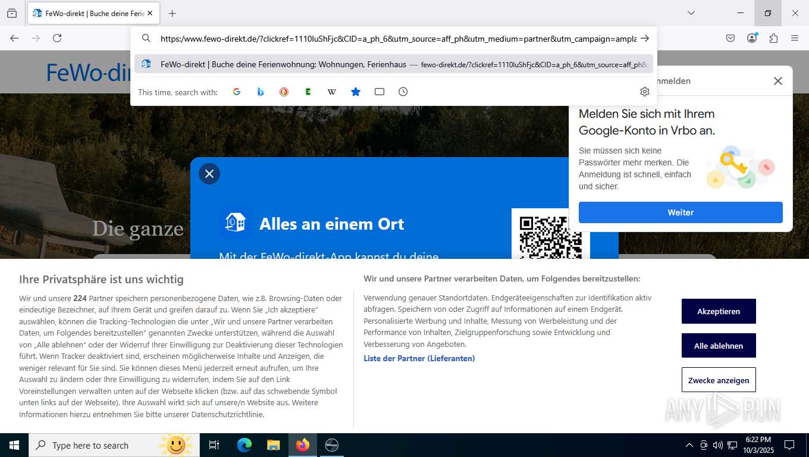Open the Windows Start menu

14,445
